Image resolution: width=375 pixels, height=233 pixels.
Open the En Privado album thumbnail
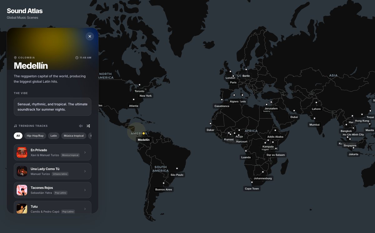click(x=22, y=152)
